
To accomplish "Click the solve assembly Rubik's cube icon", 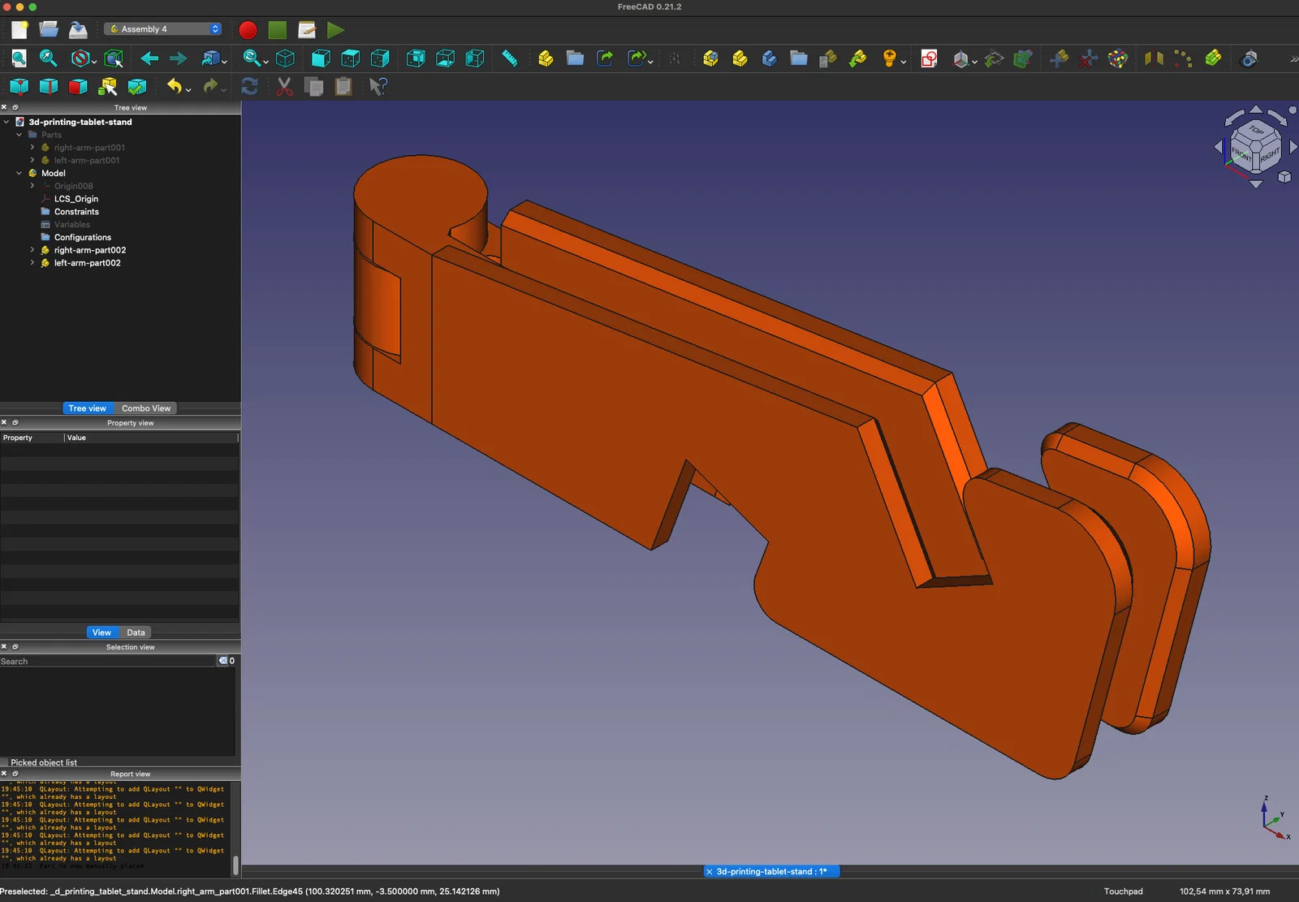I will coord(1118,58).
